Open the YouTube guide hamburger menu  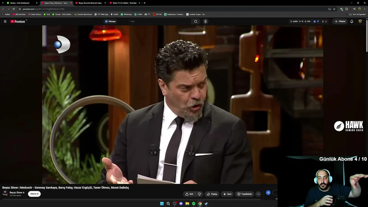5,21
